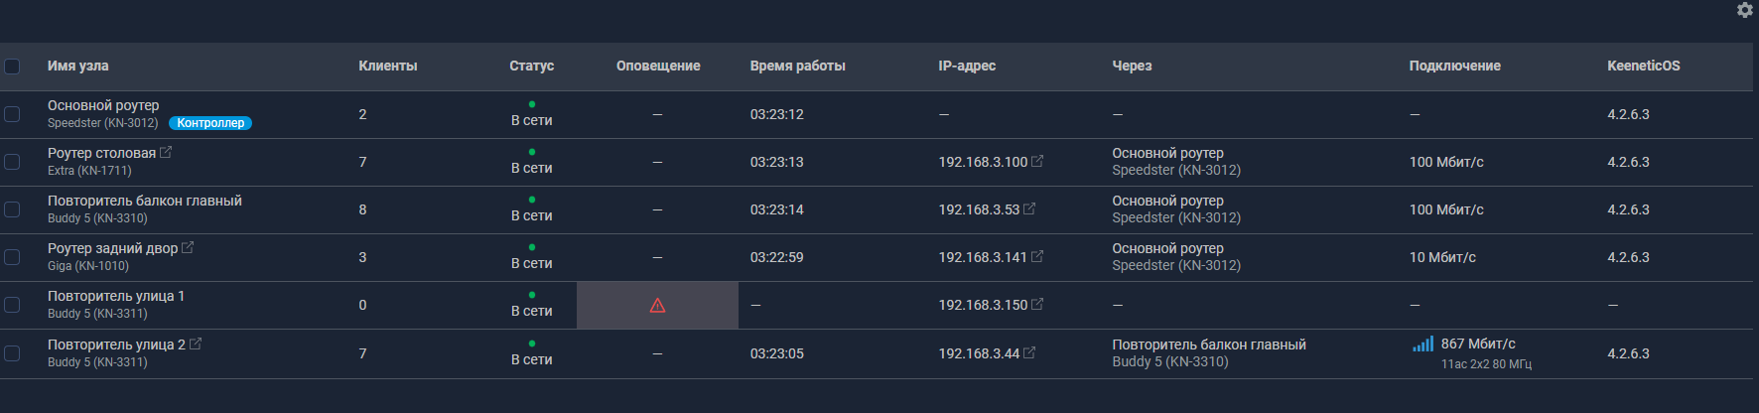Open IP address 192.168.3.44 link
The width and height of the screenshot is (1759, 413).
click(978, 353)
